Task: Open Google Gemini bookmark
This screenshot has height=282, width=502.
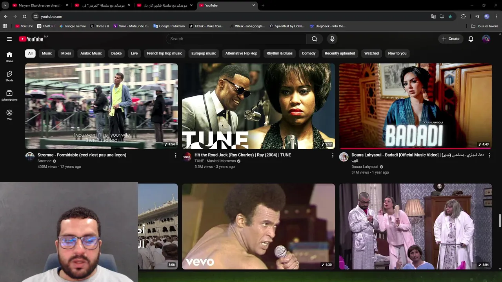Action: tap(72, 26)
